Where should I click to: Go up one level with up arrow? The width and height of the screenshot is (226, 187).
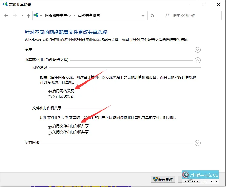click(x=28, y=15)
